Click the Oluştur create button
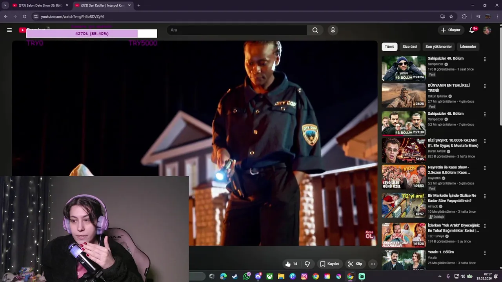 (451, 30)
